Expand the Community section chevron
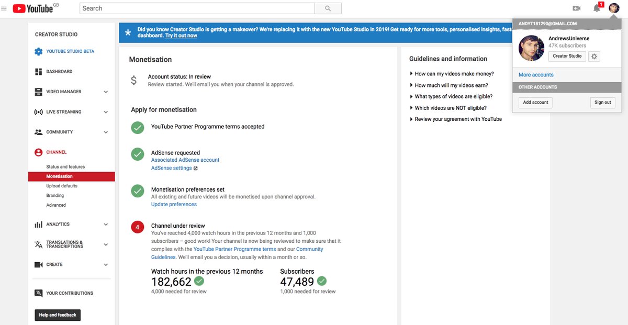 (106, 132)
